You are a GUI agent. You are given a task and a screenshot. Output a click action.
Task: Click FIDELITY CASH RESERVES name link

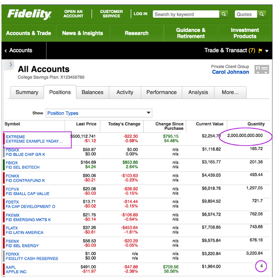(32, 259)
